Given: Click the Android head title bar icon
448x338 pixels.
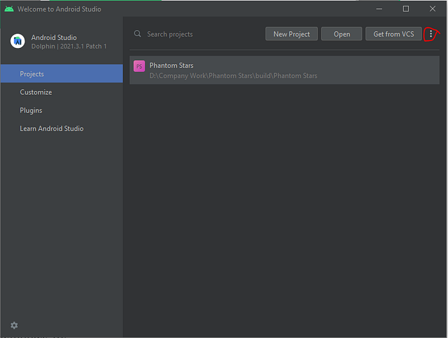Looking at the screenshot, I should 9,9.
